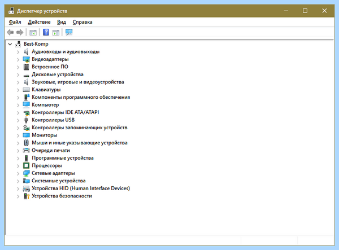Click the disk drive icon beside Дисковые устройства

[26, 76]
